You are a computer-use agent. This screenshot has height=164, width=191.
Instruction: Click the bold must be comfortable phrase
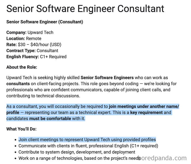click(50, 118)
